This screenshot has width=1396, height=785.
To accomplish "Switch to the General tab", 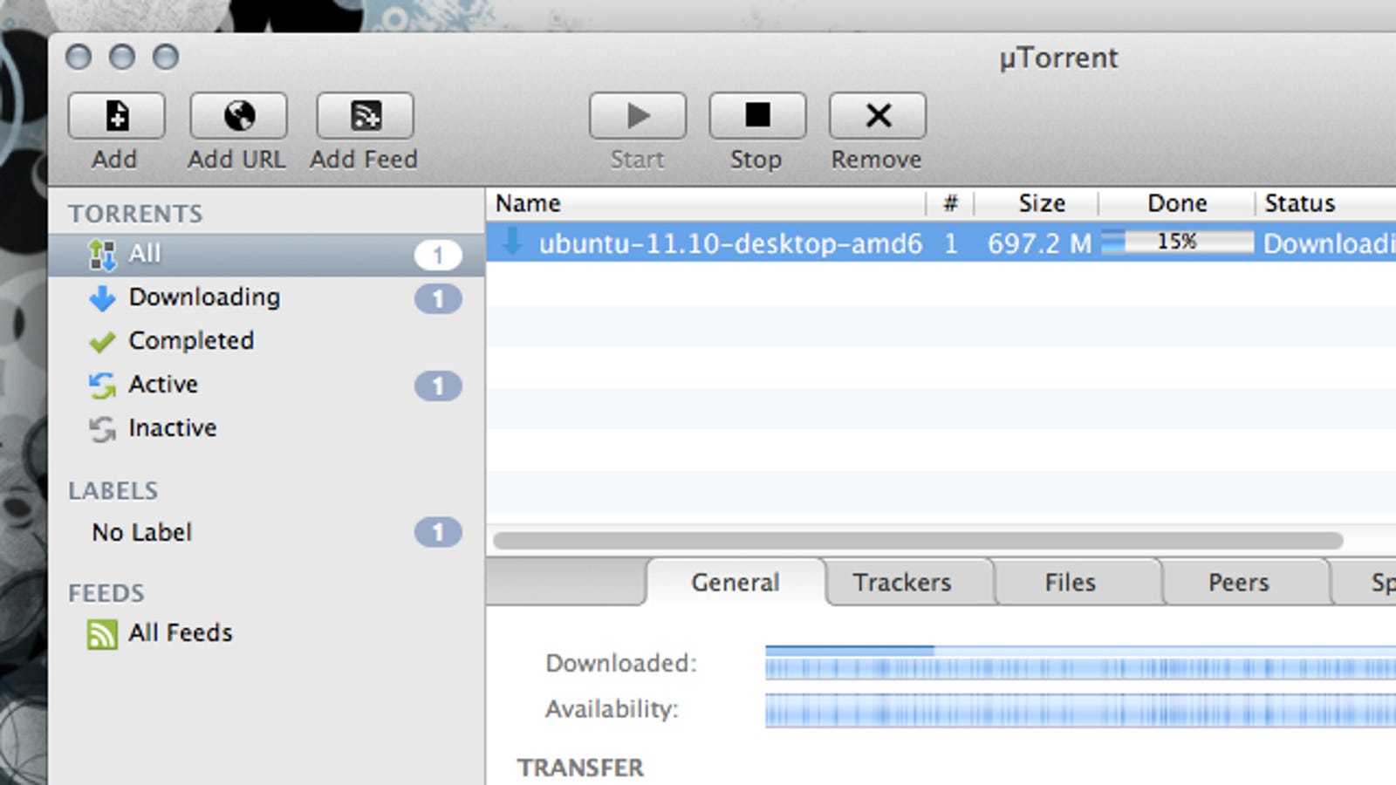I will click(736, 582).
